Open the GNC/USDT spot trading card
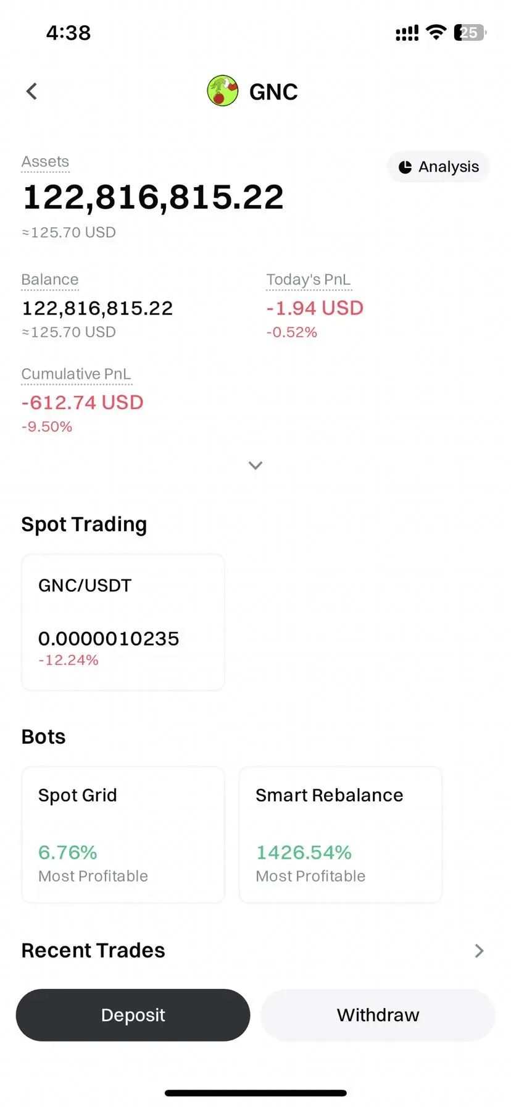This screenshot has height=1107, width=511. click(x=123, y=622)
